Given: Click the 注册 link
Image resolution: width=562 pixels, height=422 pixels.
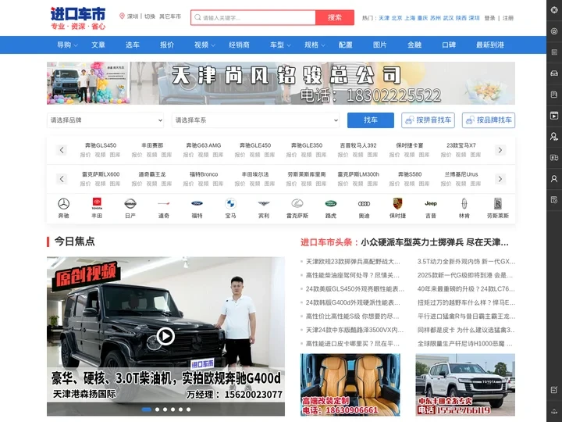Looking at the screenshot, I should (x=508, y=18).
